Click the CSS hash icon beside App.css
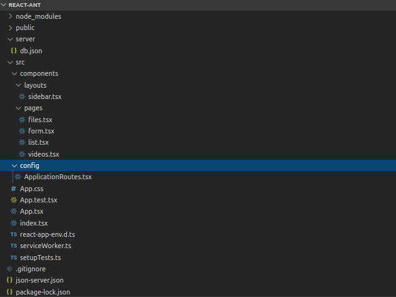Viewport: 396px width, 297px height. (14, 189)
